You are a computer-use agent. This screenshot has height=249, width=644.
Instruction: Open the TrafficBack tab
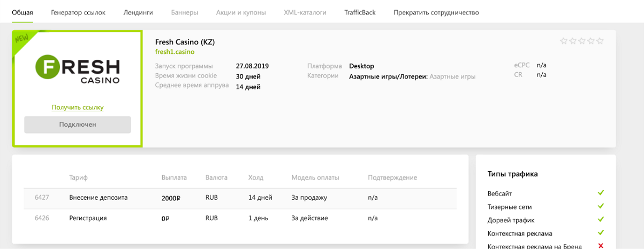pos(360,12)
